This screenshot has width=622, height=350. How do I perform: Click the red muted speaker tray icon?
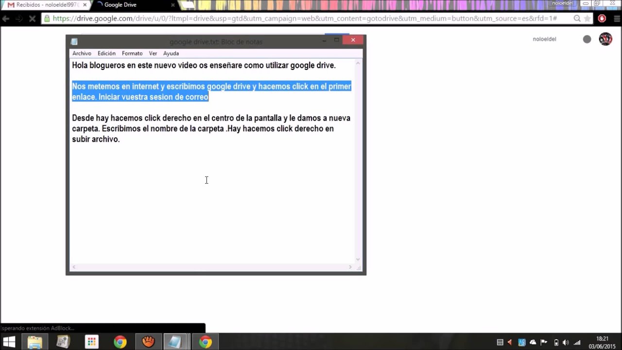tap(510, 342)
